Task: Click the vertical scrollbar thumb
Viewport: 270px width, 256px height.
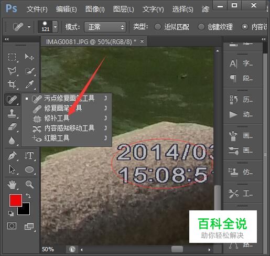Action: coord(218,198)
